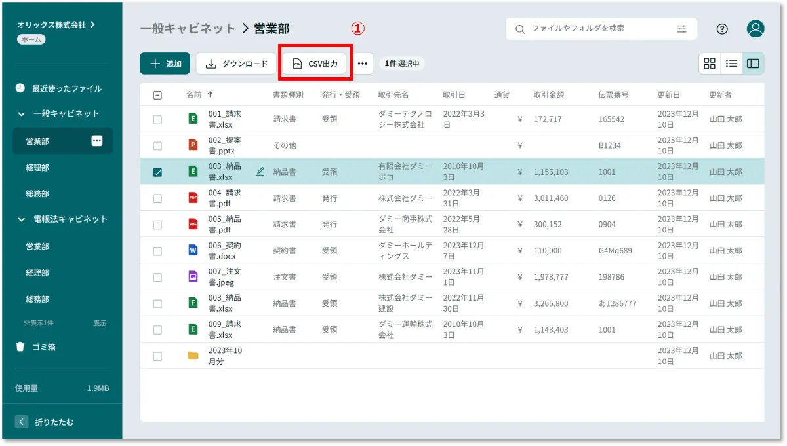The height and width of the screenshot is (446, 787).
Task: Open the 営業部 folder options menu icon
Action: [97, 141]
